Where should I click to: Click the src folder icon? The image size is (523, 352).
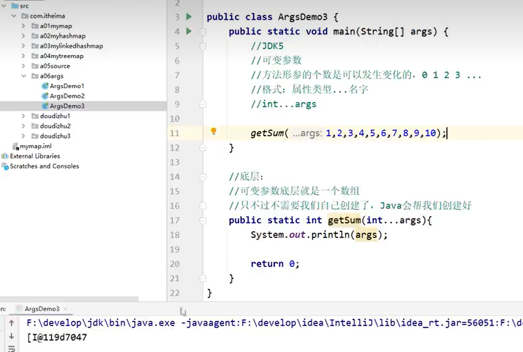(15, 6)
